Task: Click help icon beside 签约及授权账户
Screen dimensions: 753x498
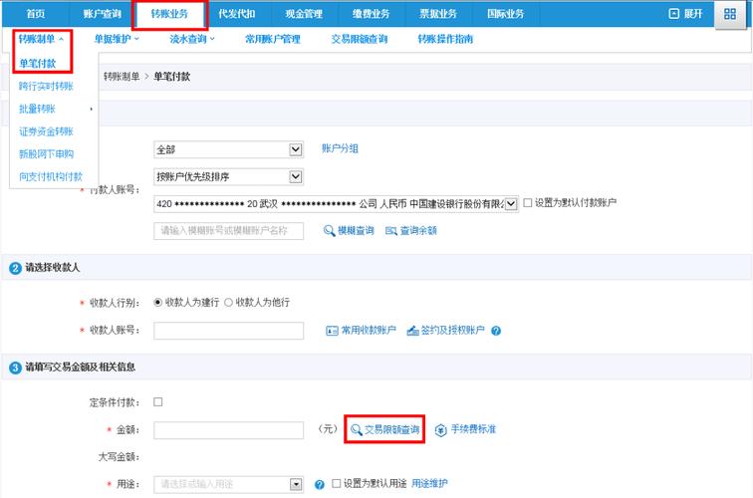Action: click(x=496, y=331)
